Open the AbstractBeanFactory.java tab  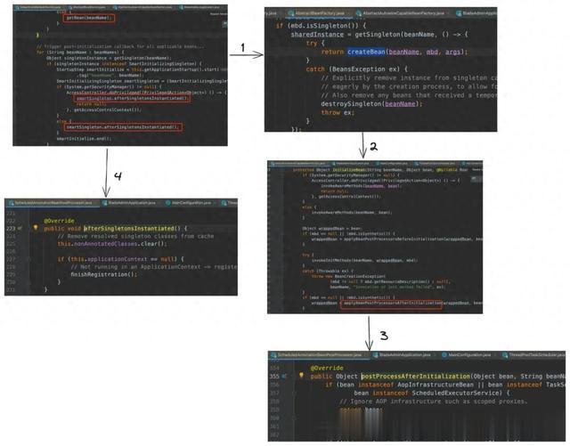[x=317, y=13]
